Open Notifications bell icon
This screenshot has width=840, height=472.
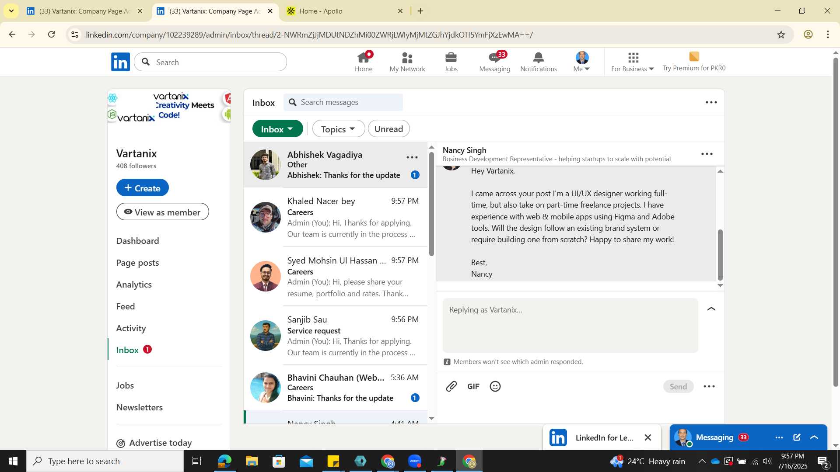point(539,62)
